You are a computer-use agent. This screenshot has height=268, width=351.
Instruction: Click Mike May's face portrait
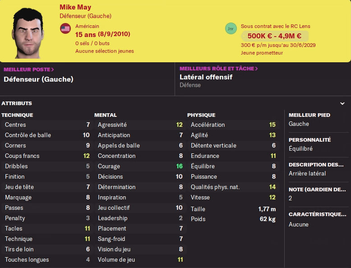[x=28, y=32]
